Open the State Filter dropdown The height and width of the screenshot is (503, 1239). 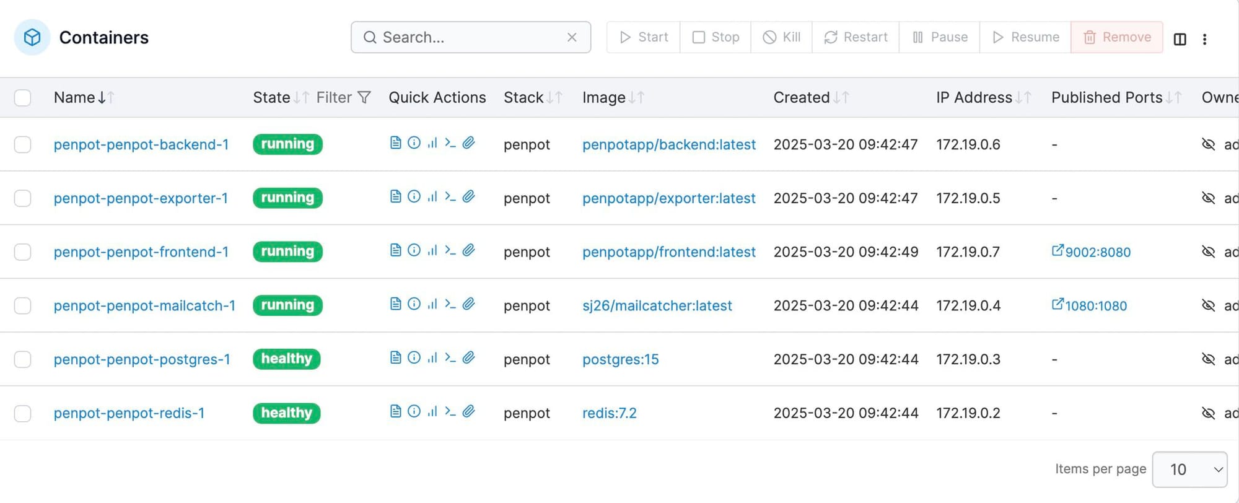pos(344,98)
